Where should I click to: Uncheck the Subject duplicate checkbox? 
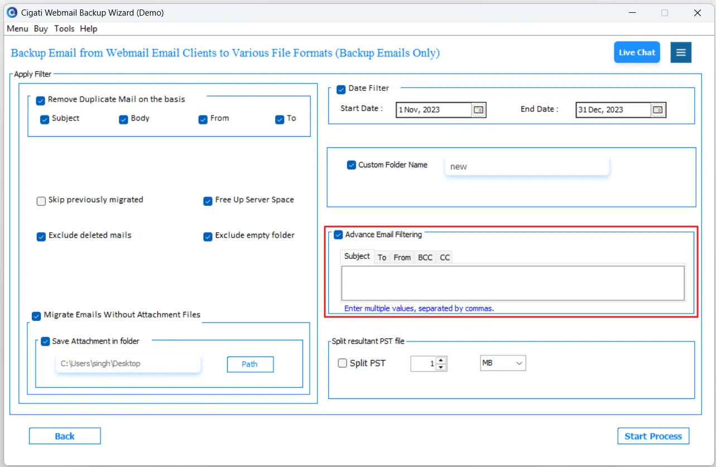coord(45,119)
